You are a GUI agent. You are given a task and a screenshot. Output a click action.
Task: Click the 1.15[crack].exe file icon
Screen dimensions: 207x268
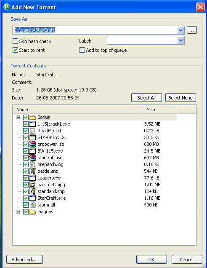tap(32, 124)
